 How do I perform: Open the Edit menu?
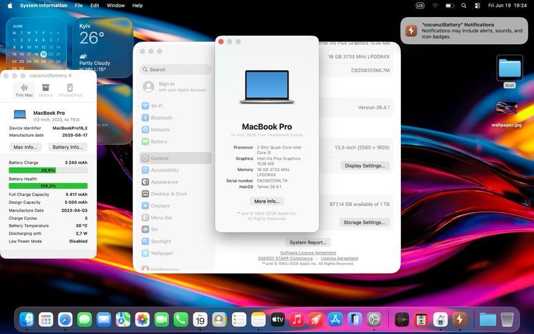(x=95, y=6)
